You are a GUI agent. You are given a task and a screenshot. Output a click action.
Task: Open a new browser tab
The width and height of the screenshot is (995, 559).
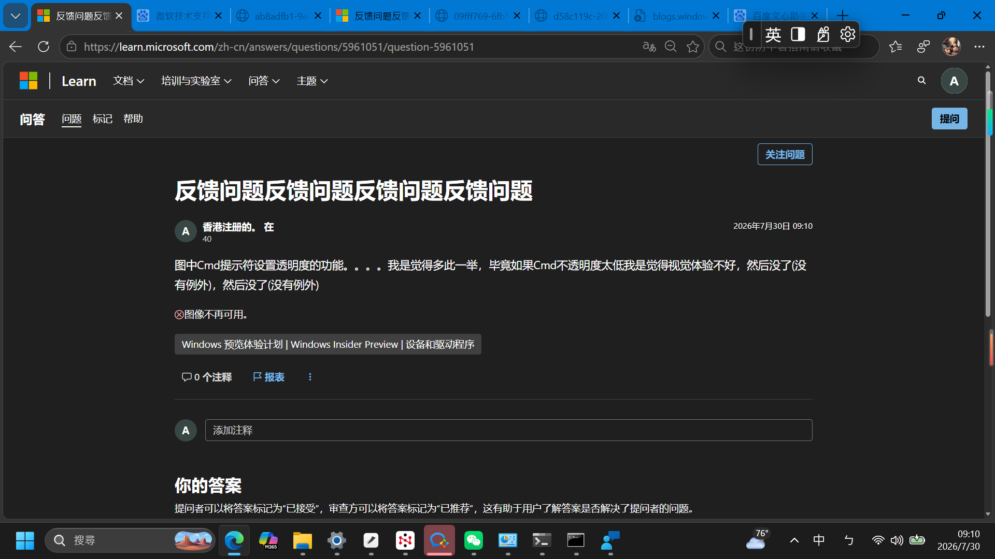[x=843, y=16]
